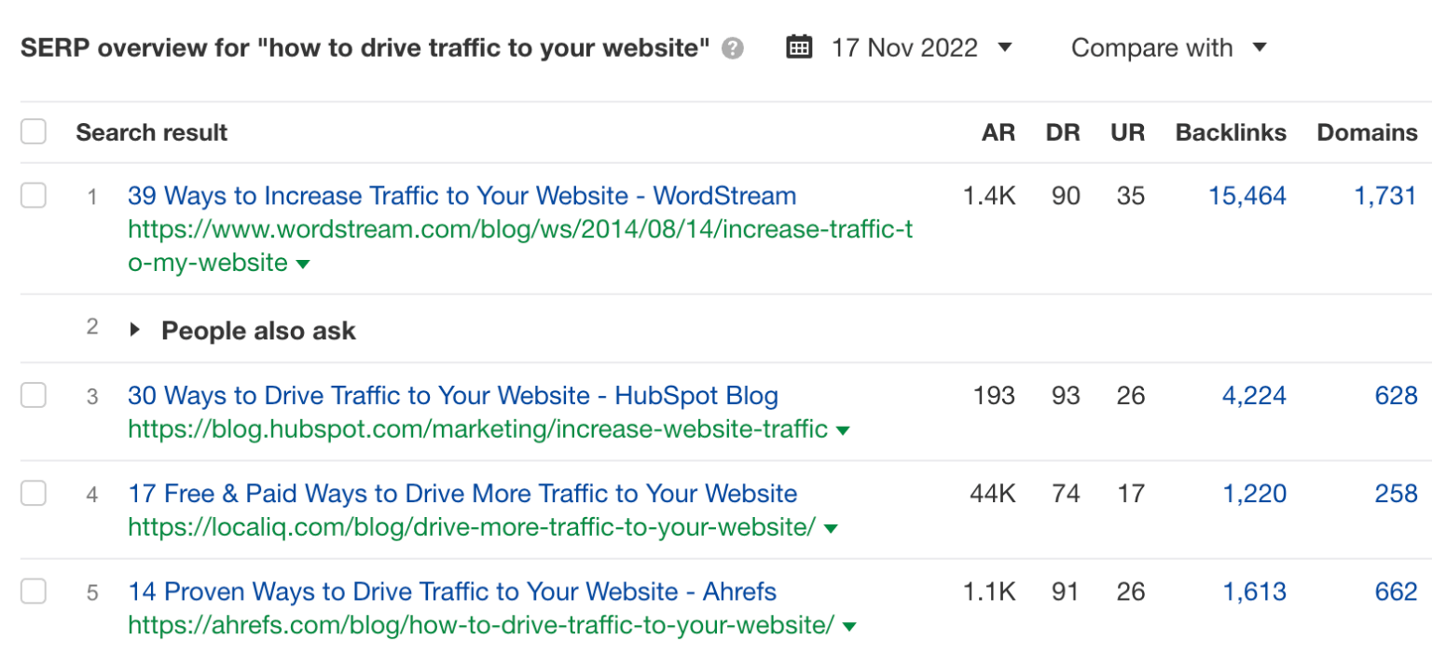The height and width of the screenshot is (653, 1432).
Task: Check the checkbox for the WordStream result
Action: click(x=33, y=197)
